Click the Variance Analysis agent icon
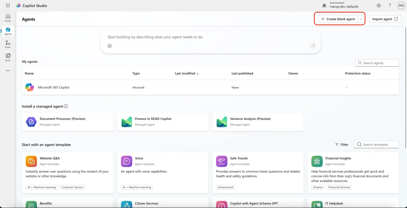407x208 pixels. coord(222,122)
